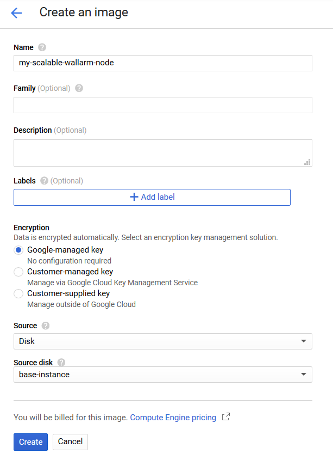Go back using the left arrow icon
This screenshot has width=333, height=460.
(16, 13)
